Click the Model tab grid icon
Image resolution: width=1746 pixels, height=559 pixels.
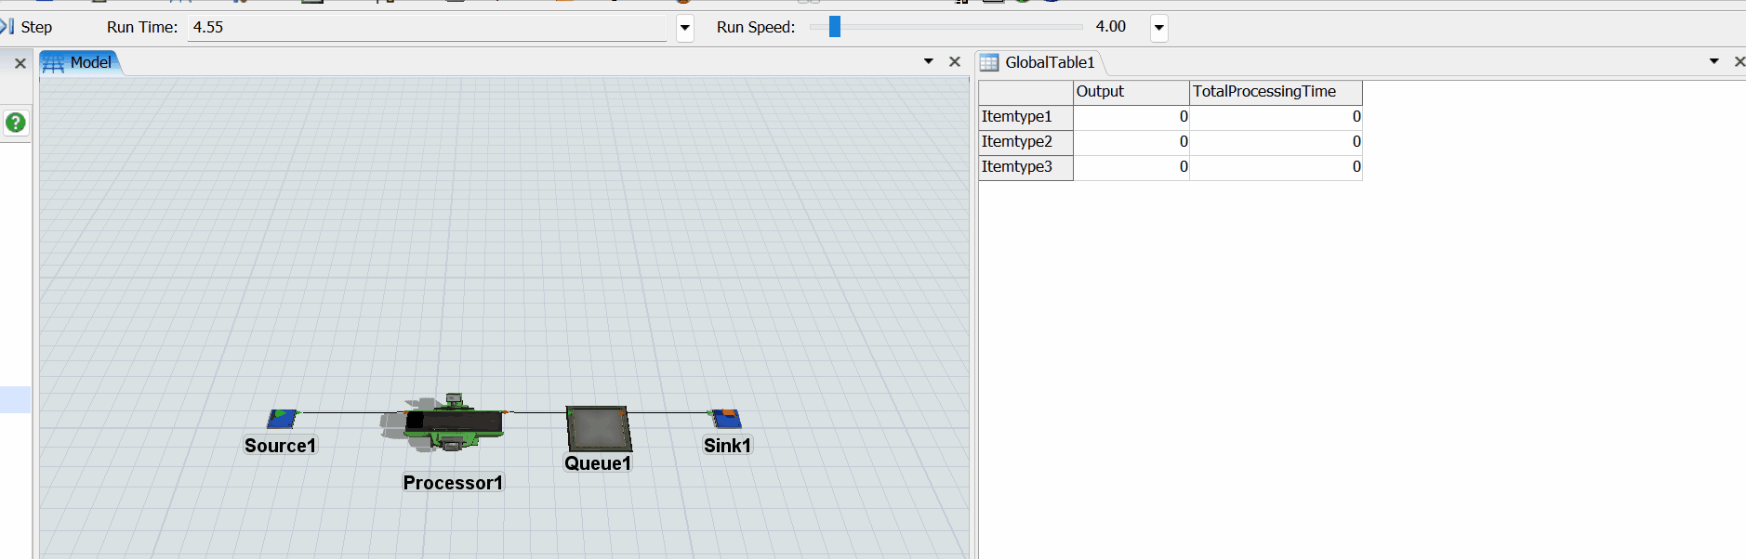click(54, 63)
